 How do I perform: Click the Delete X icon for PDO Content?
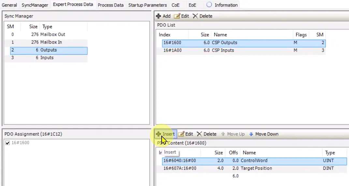coord(199,134)
